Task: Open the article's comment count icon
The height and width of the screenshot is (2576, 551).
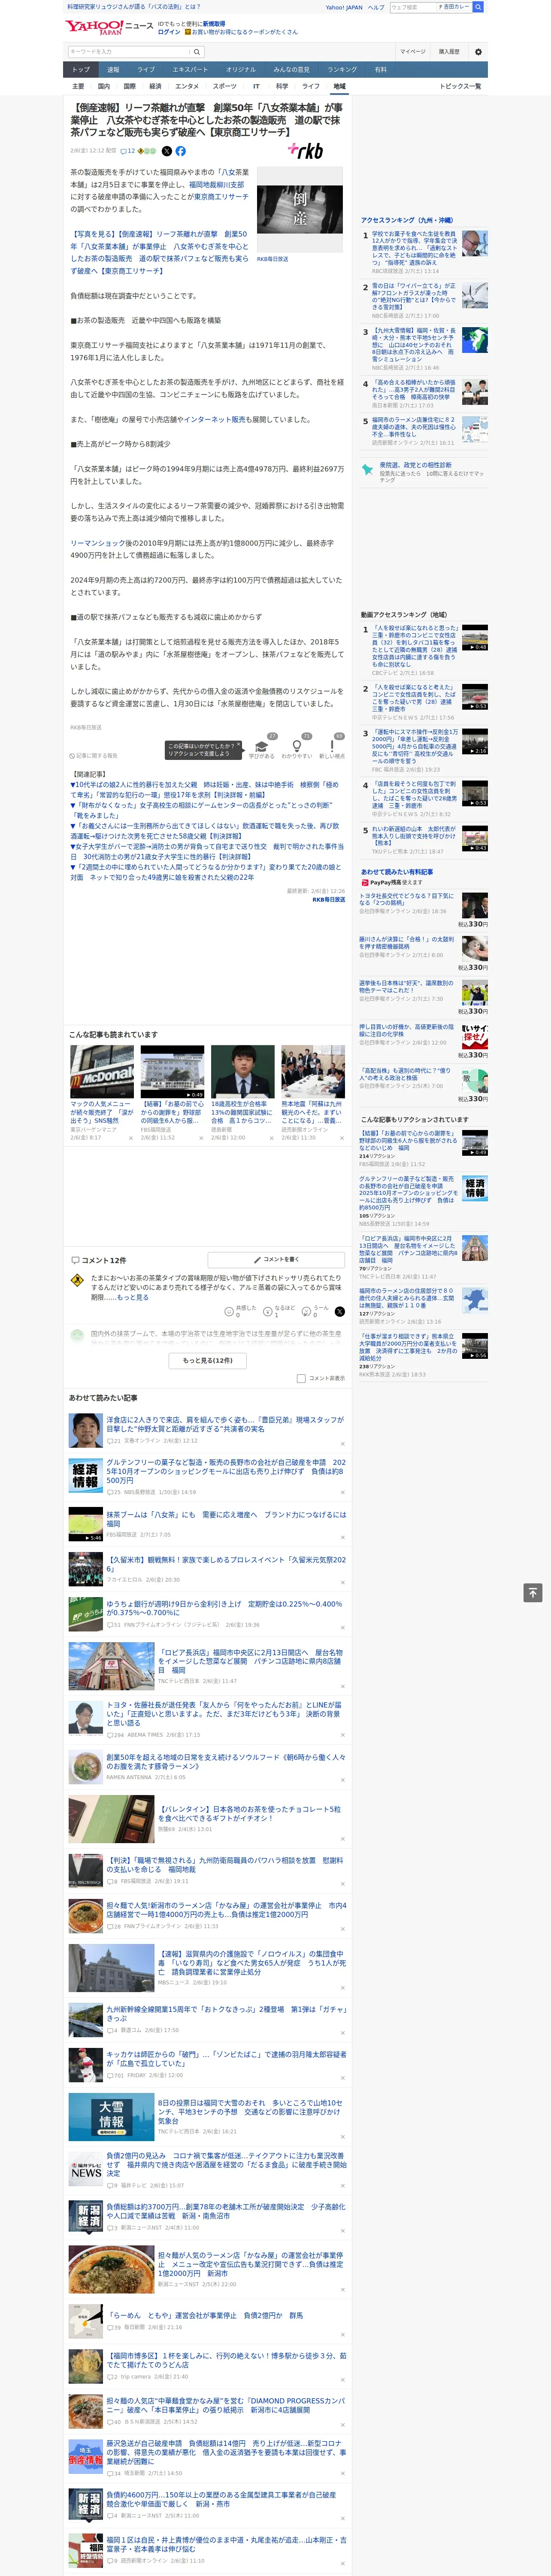Action: point(127,151)
